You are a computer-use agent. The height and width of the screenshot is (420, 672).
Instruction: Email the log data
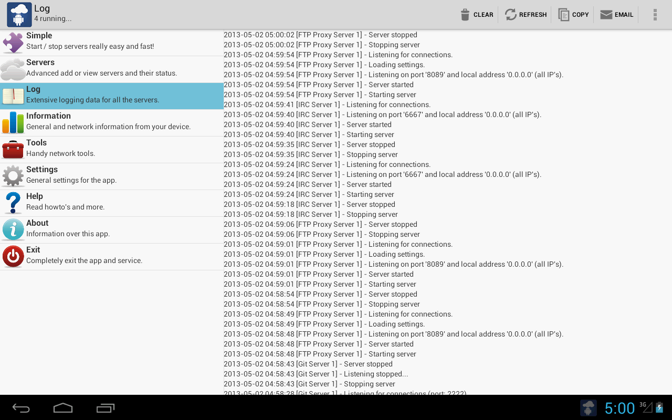tap(616, 15)
